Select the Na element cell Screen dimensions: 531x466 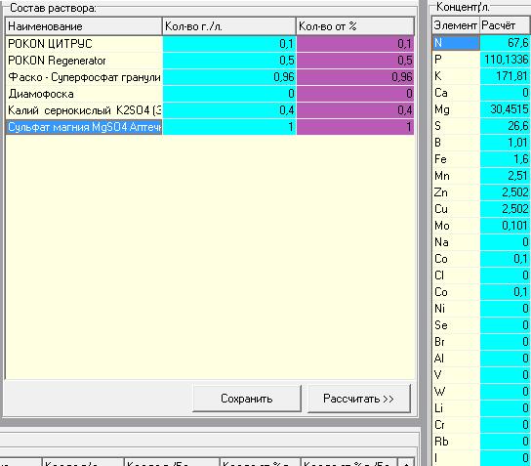point(456,242)
